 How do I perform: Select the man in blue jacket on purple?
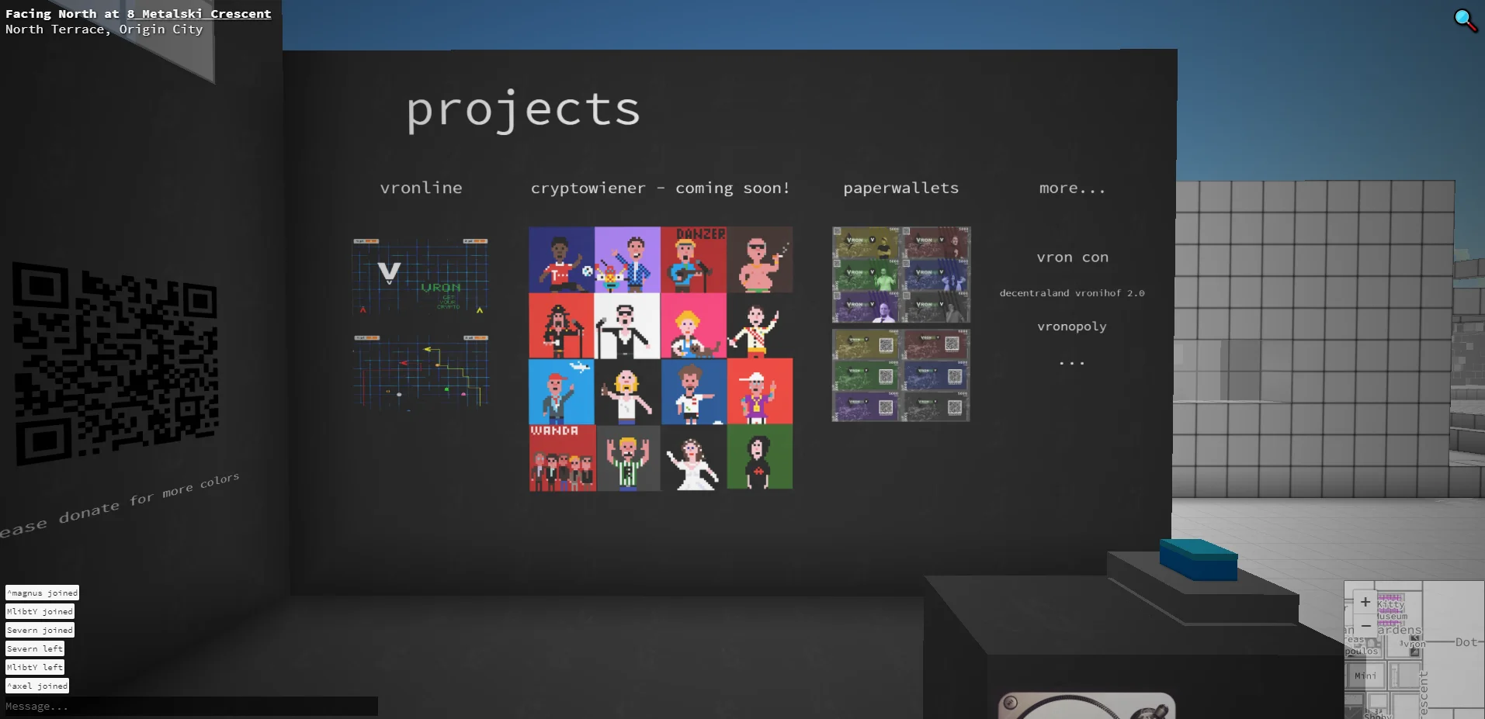pos(627,260)
